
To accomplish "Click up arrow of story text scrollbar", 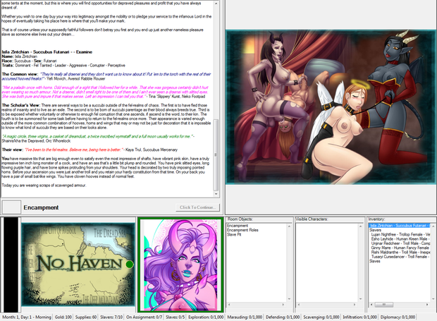I will pos(216,4).
